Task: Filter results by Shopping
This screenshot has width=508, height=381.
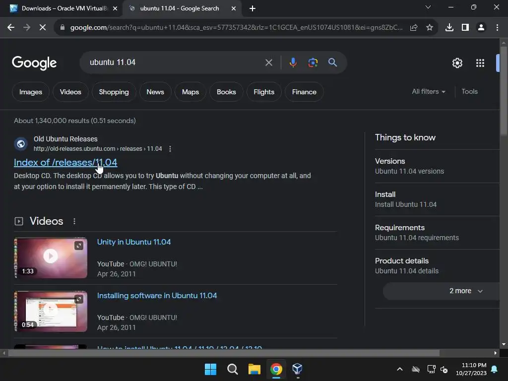Action: (114, 92)
